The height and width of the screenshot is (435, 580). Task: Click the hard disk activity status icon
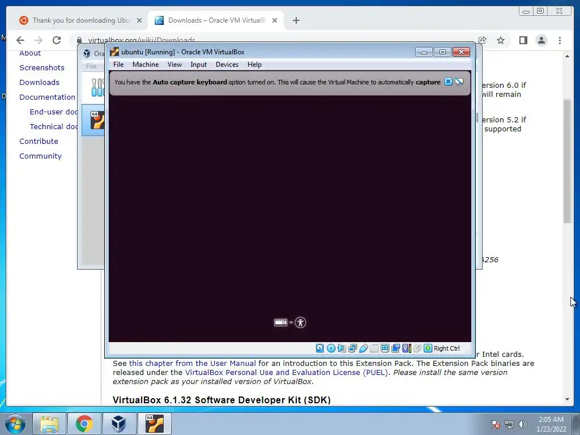point(319,348)
